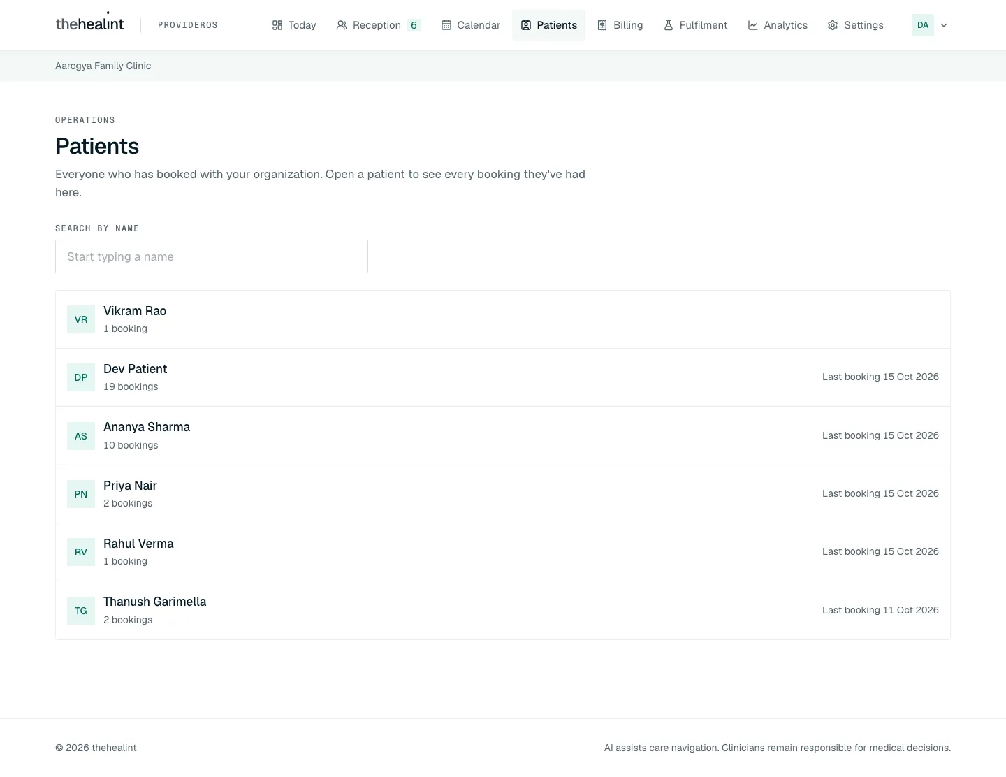Click the text "10 bookings"
This screenshot has height=777, width=1006.
click(131, 445)
